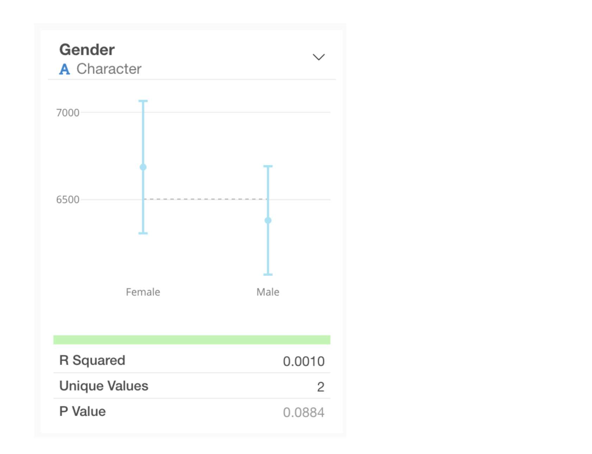Select the Character data type label
592x454 pixels.
click(x=109, y=69)
